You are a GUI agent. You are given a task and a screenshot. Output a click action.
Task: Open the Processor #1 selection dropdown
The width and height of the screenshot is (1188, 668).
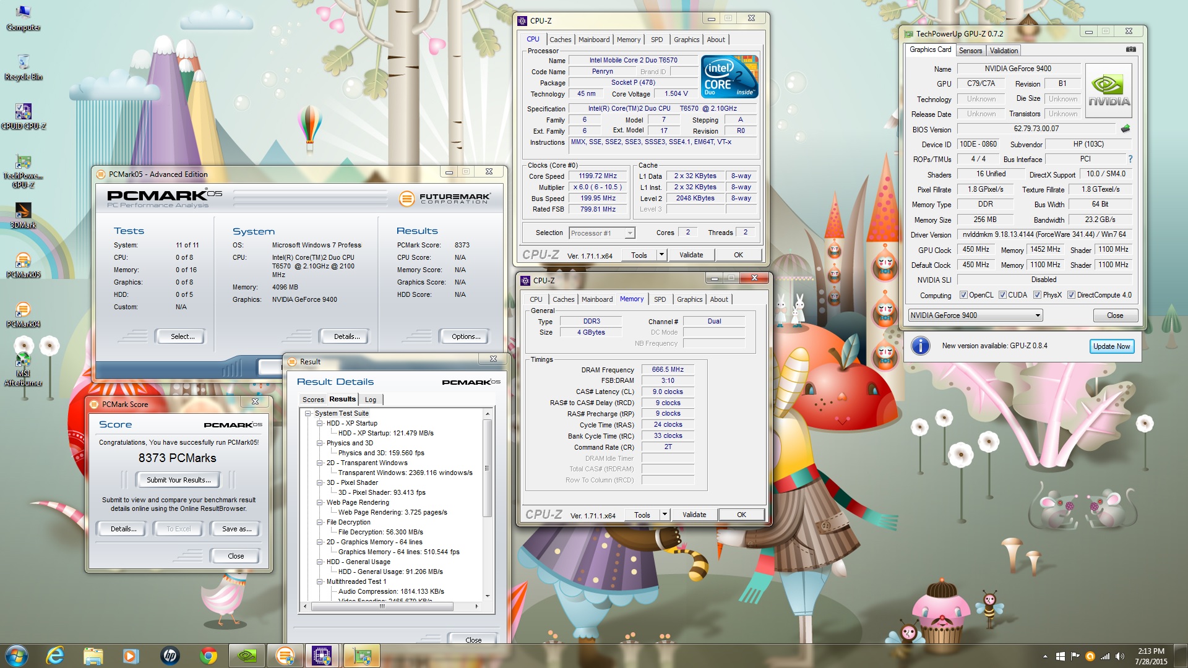pyautogui.click(x=602, y=233)
